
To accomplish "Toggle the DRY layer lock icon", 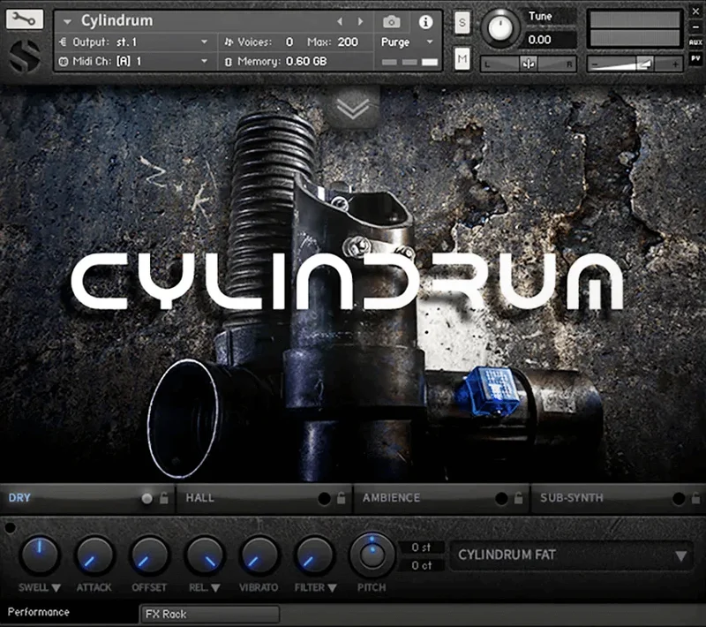I will click(164, 498).
